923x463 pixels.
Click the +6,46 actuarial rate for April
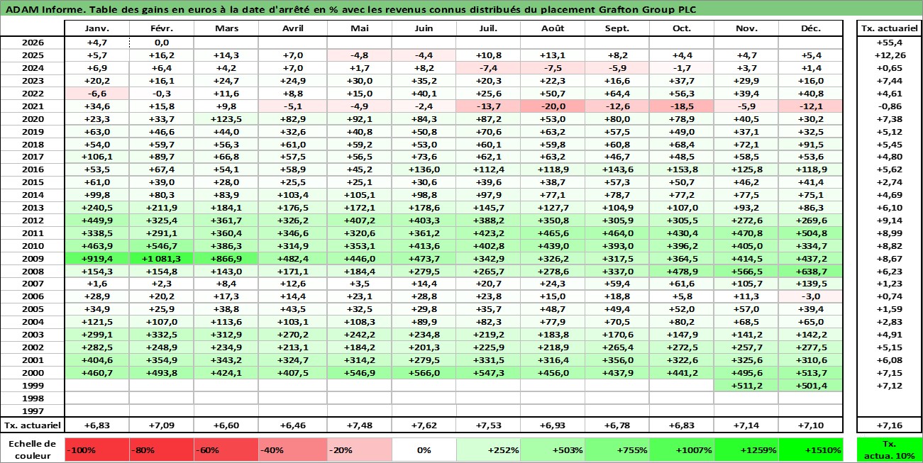point(292,425)
